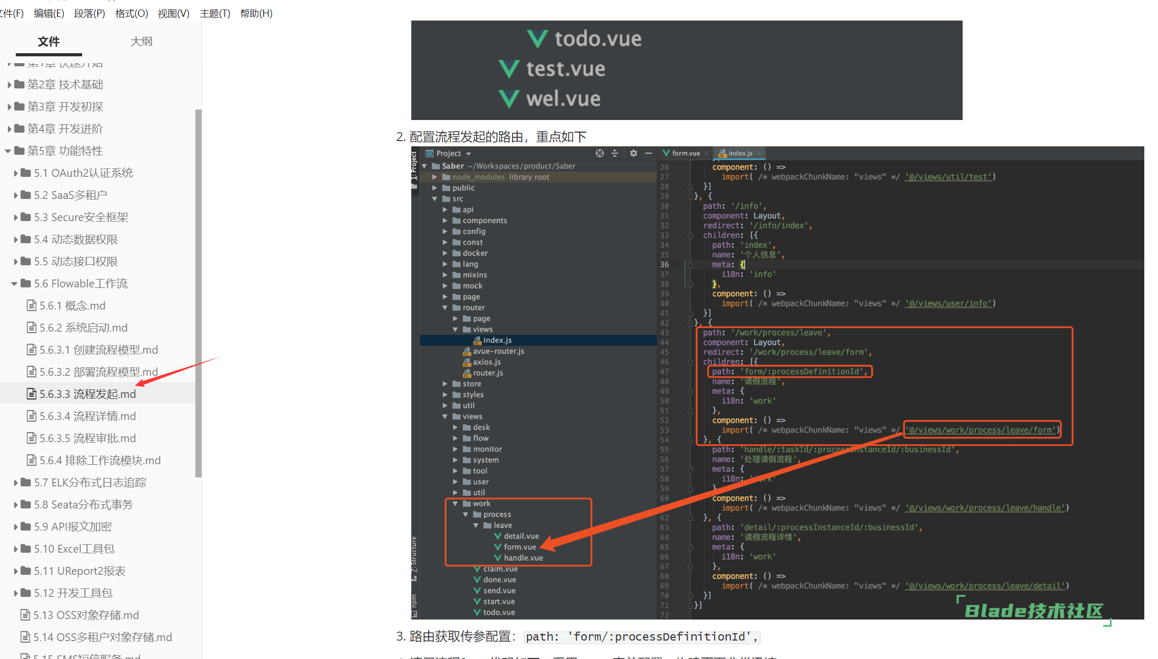Click folder icon of 5.2 SaaS多租户
Image resolution: width=1158 pixels, height=659 pixels.
click(26, 195)
